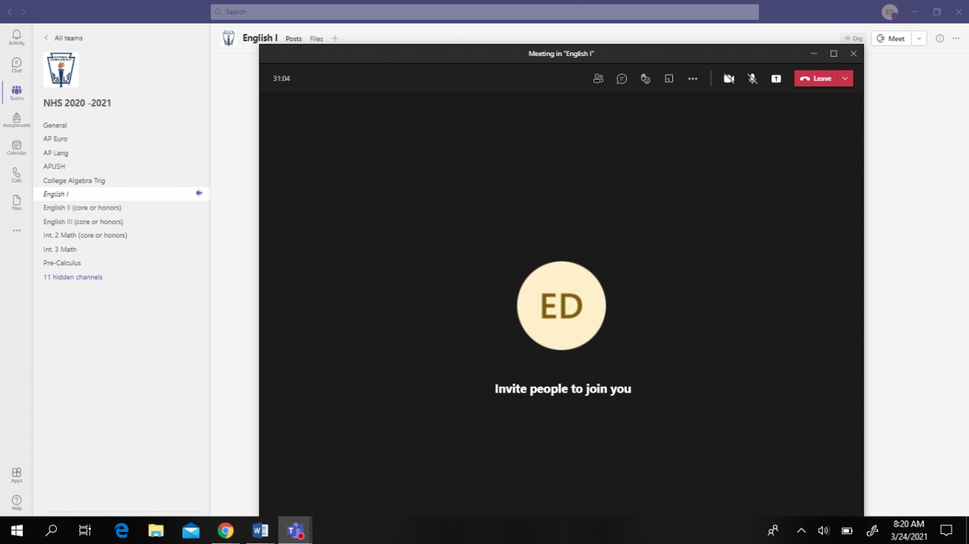Expand the Meet button dropdown arrow
The image size is (969, 544).
pos(919,39)
